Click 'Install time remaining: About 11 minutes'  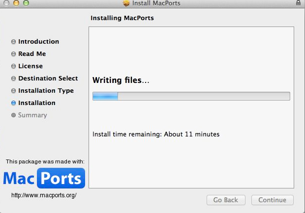pyautogui.click(x=156, y=134)
